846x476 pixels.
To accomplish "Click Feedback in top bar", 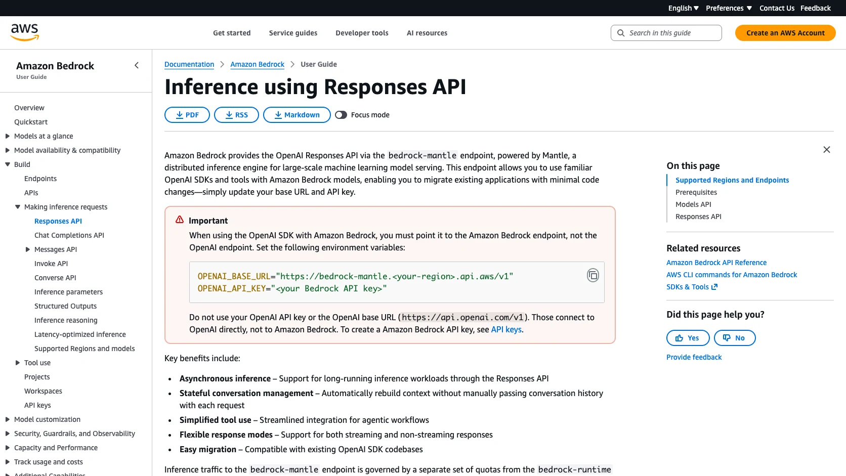I will pos(815,8).
